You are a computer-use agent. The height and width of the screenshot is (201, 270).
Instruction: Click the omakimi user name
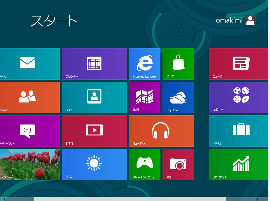pyautogui.click(x=229, y=20)
